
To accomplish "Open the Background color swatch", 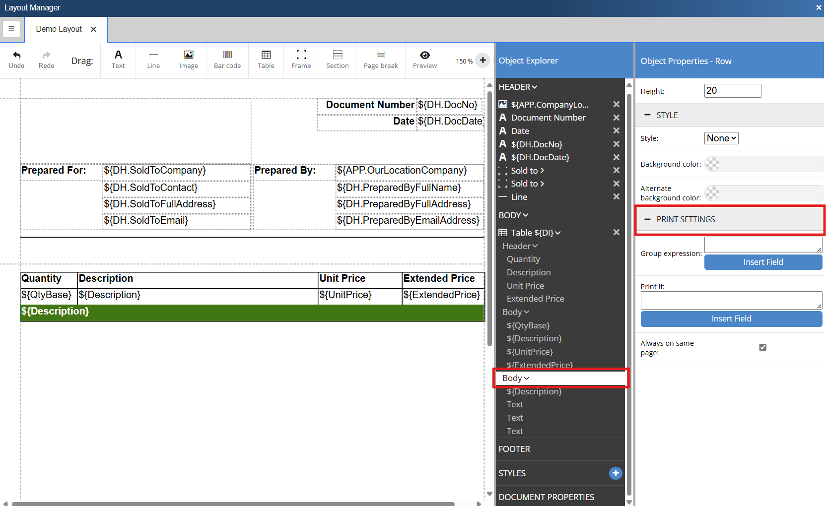I will click(712, 164).
